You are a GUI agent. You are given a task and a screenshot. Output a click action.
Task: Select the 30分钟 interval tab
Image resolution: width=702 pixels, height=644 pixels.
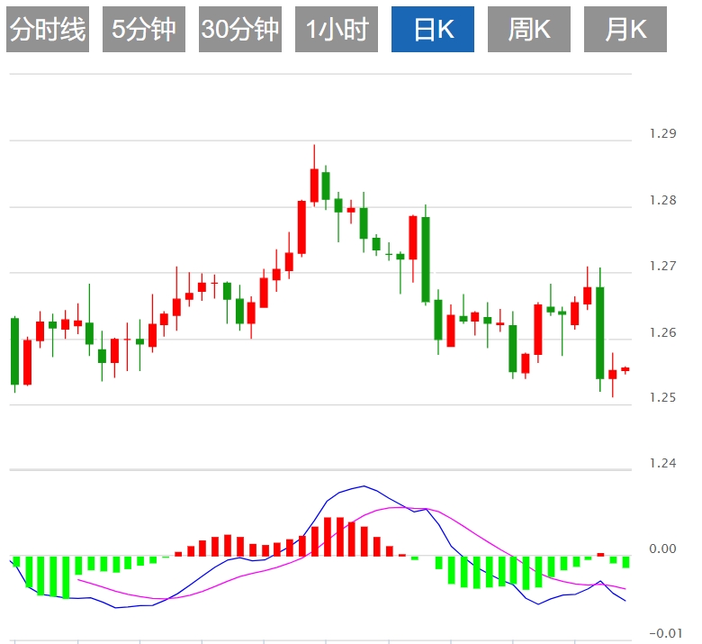click(240, 29)
